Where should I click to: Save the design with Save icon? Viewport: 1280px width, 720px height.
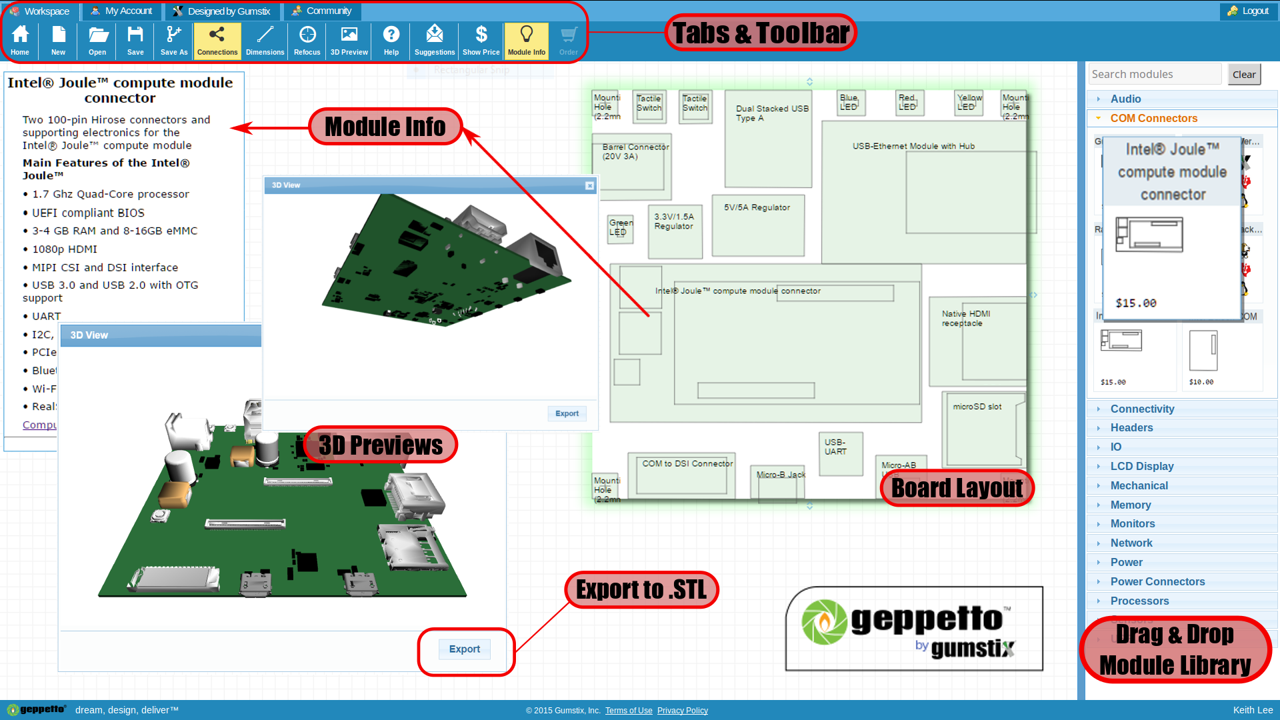[135, 41]
